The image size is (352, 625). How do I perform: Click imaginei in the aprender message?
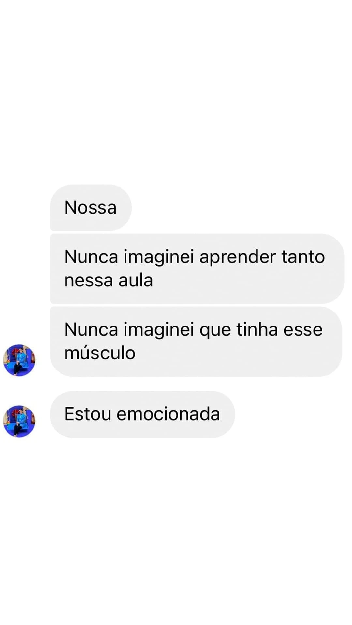pos(159,257)
